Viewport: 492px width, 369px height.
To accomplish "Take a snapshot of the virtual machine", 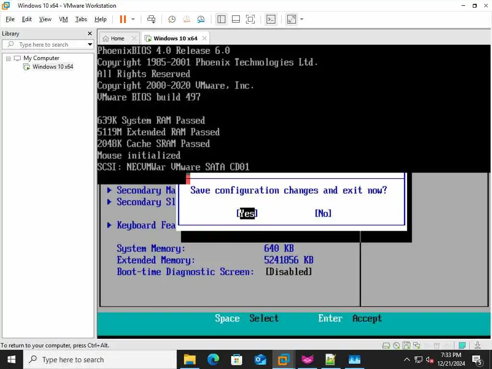I will pos(172,19).
